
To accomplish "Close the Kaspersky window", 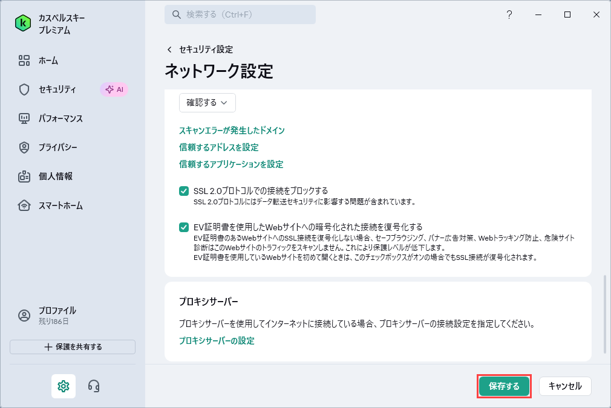I will click(x=596, y=15).
